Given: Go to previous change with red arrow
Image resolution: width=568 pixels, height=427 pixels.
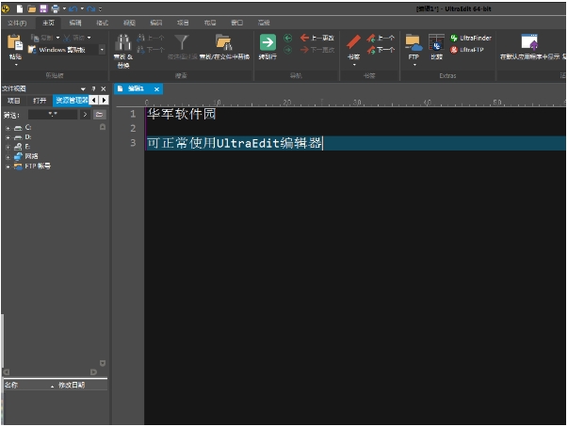Looking at the screenshot, I should point(316,38).
